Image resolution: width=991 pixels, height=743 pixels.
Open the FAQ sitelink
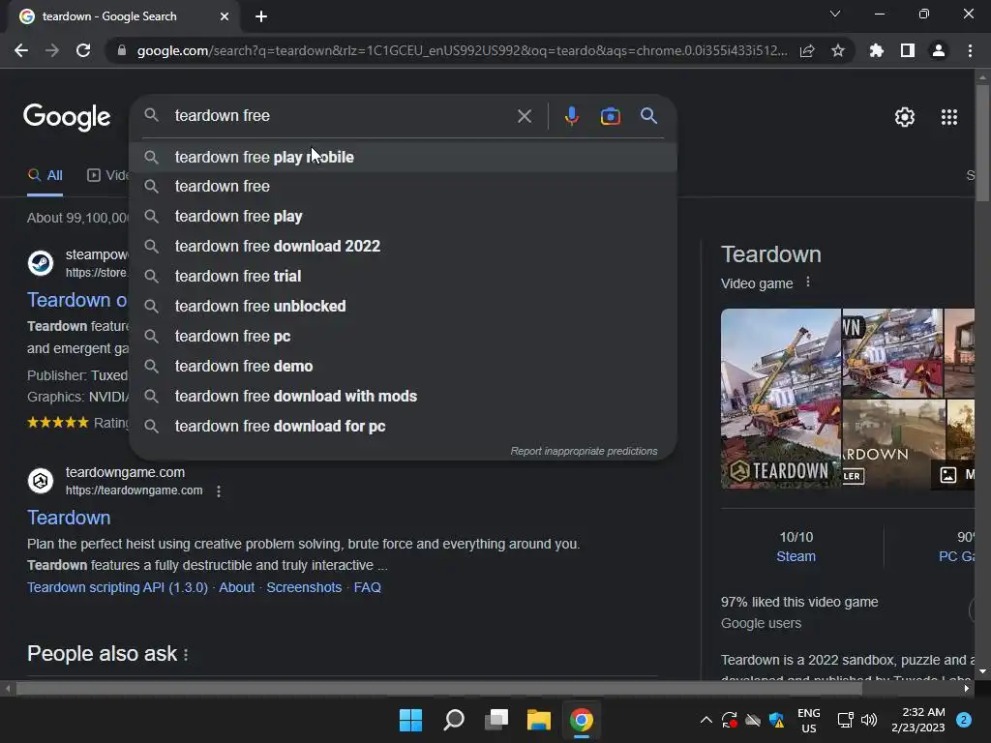click(x=367, y=587)
